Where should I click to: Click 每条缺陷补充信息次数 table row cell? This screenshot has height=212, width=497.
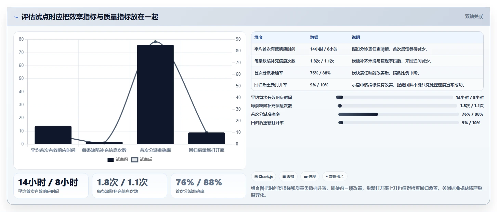point(275,61)
